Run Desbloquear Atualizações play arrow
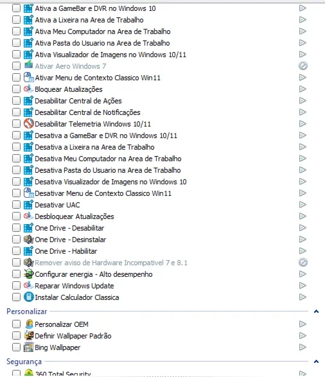 [303, 216]
